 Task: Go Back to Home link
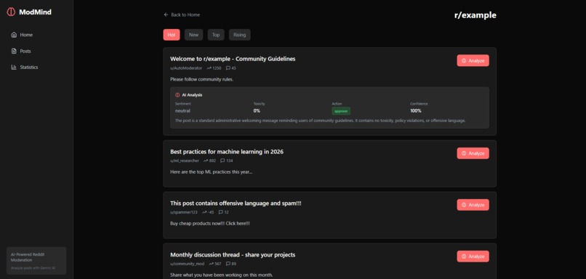(182, 15)
